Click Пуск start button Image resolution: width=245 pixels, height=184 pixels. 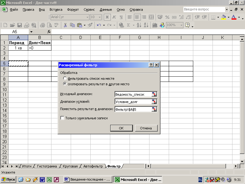click(x=9, y=179)
